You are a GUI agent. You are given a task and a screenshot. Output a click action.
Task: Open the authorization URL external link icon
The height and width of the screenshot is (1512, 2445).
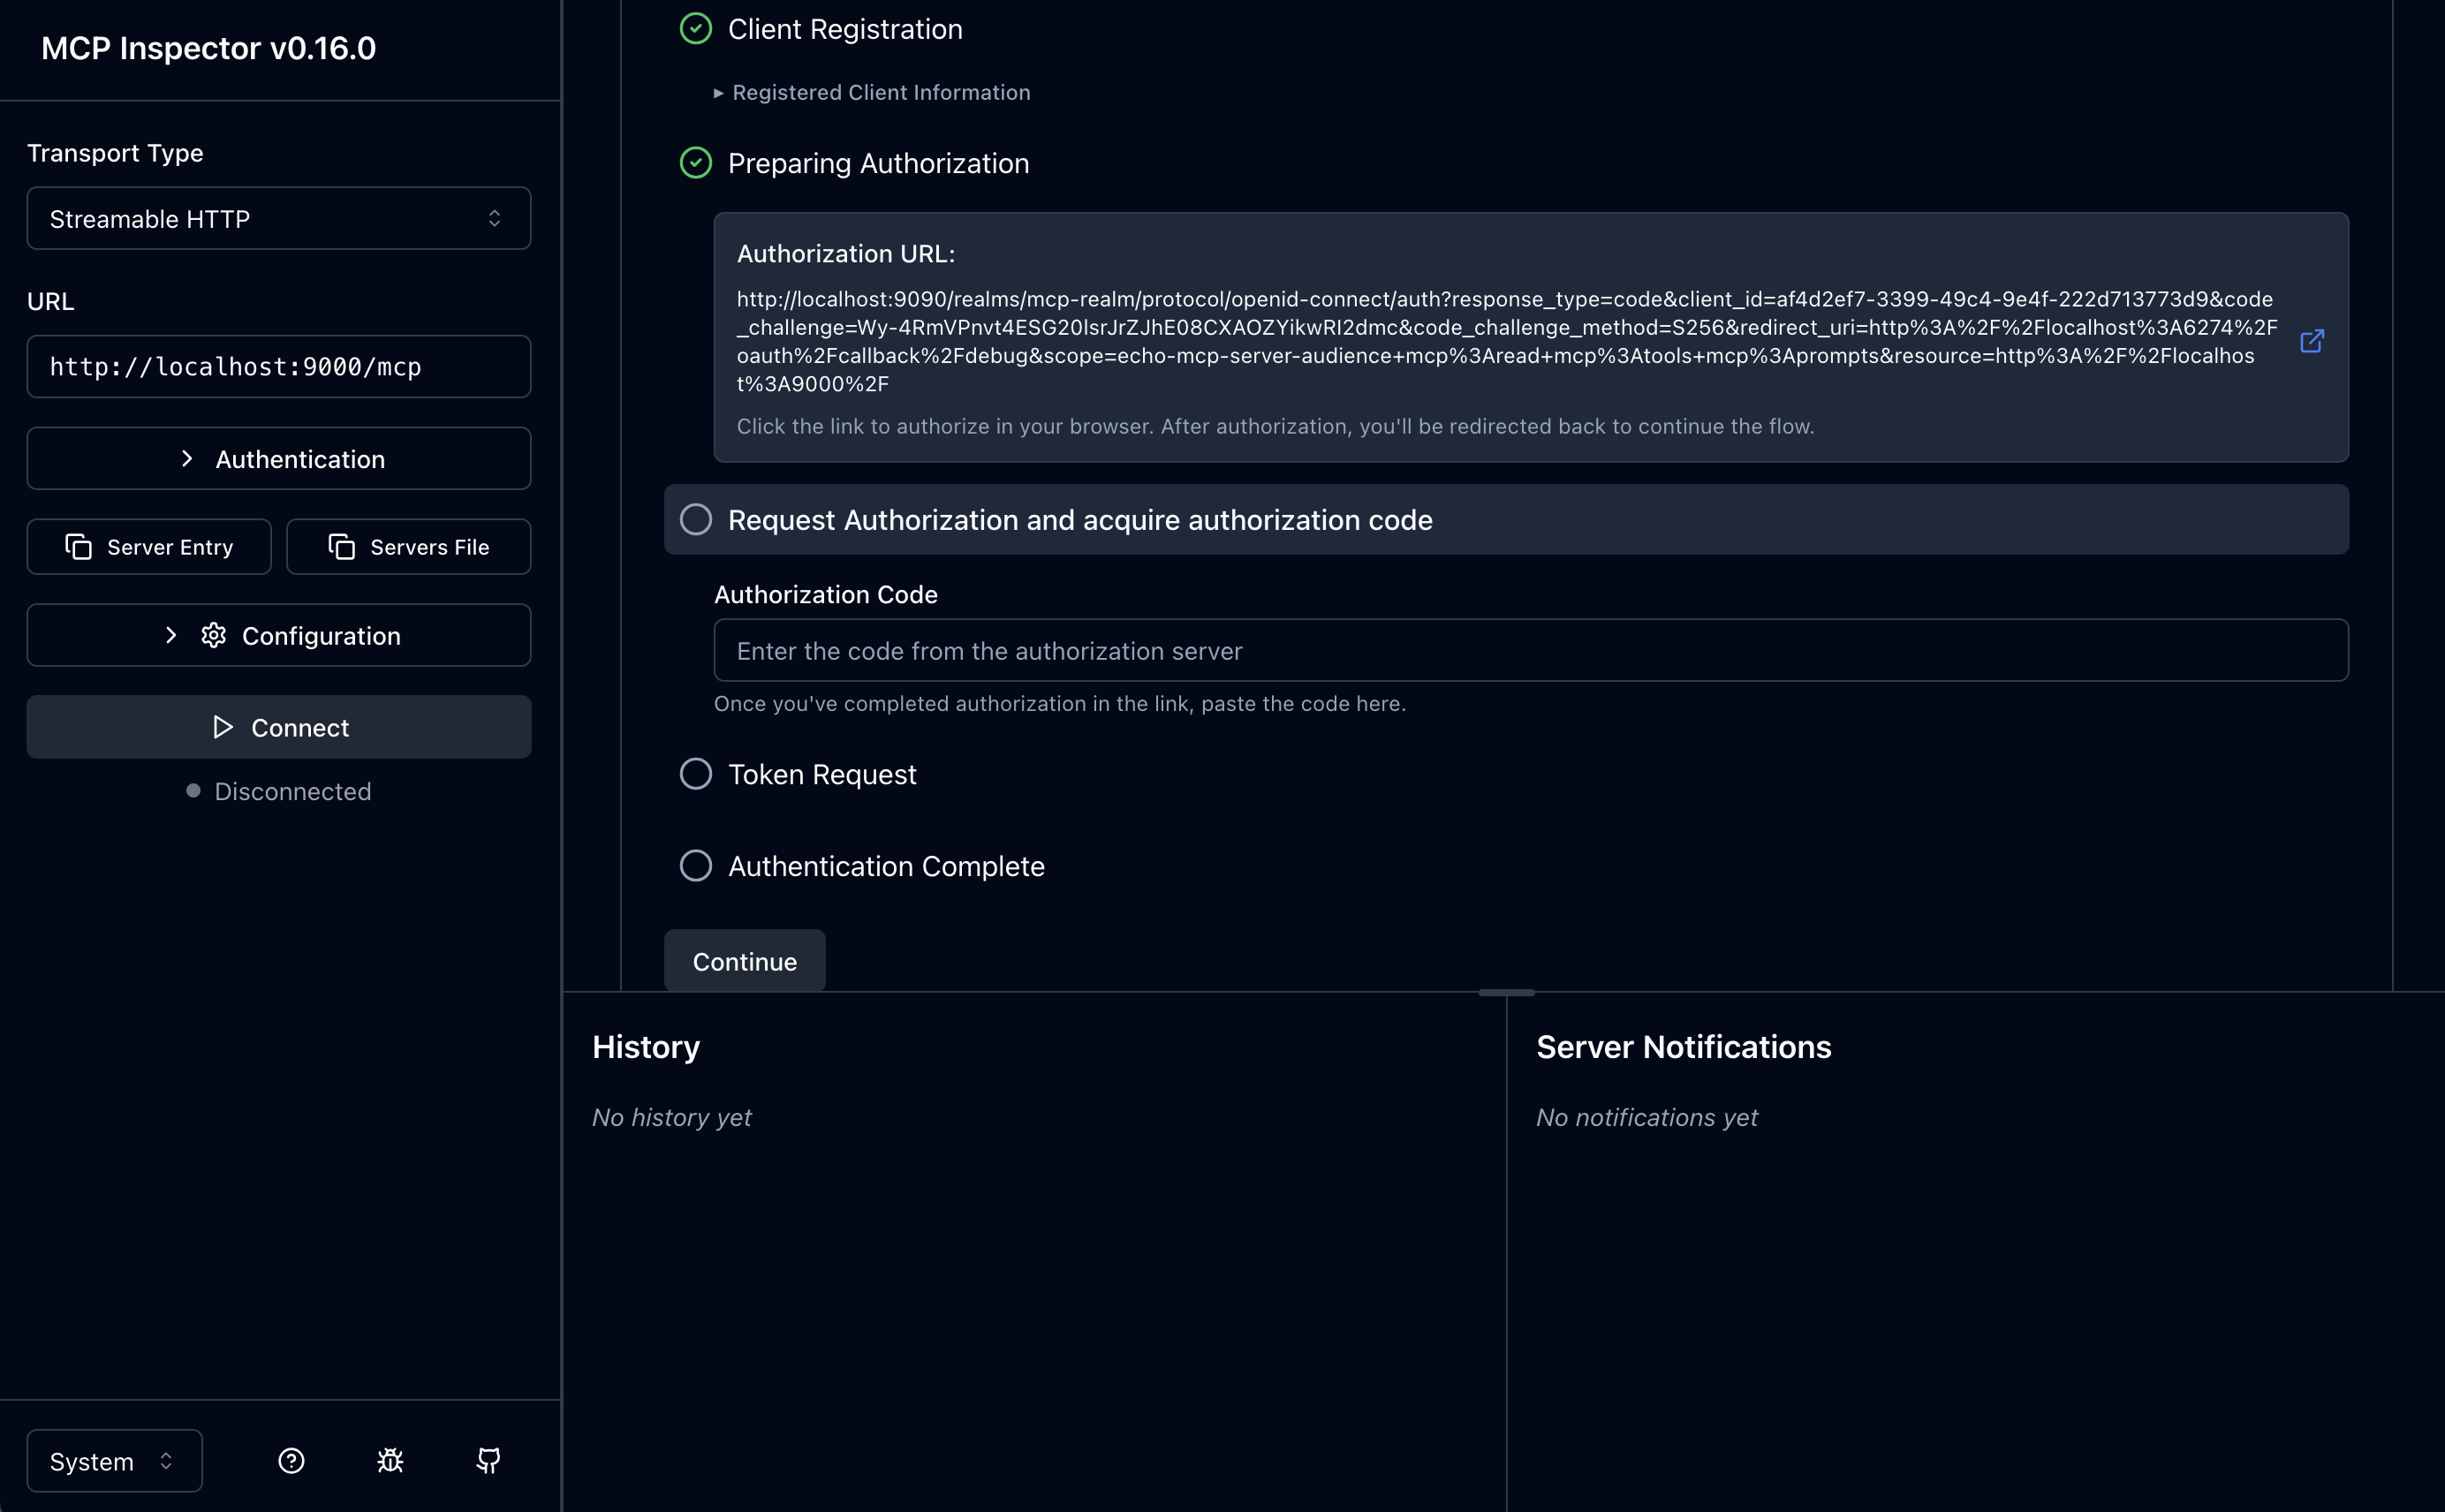point(2311,341)
